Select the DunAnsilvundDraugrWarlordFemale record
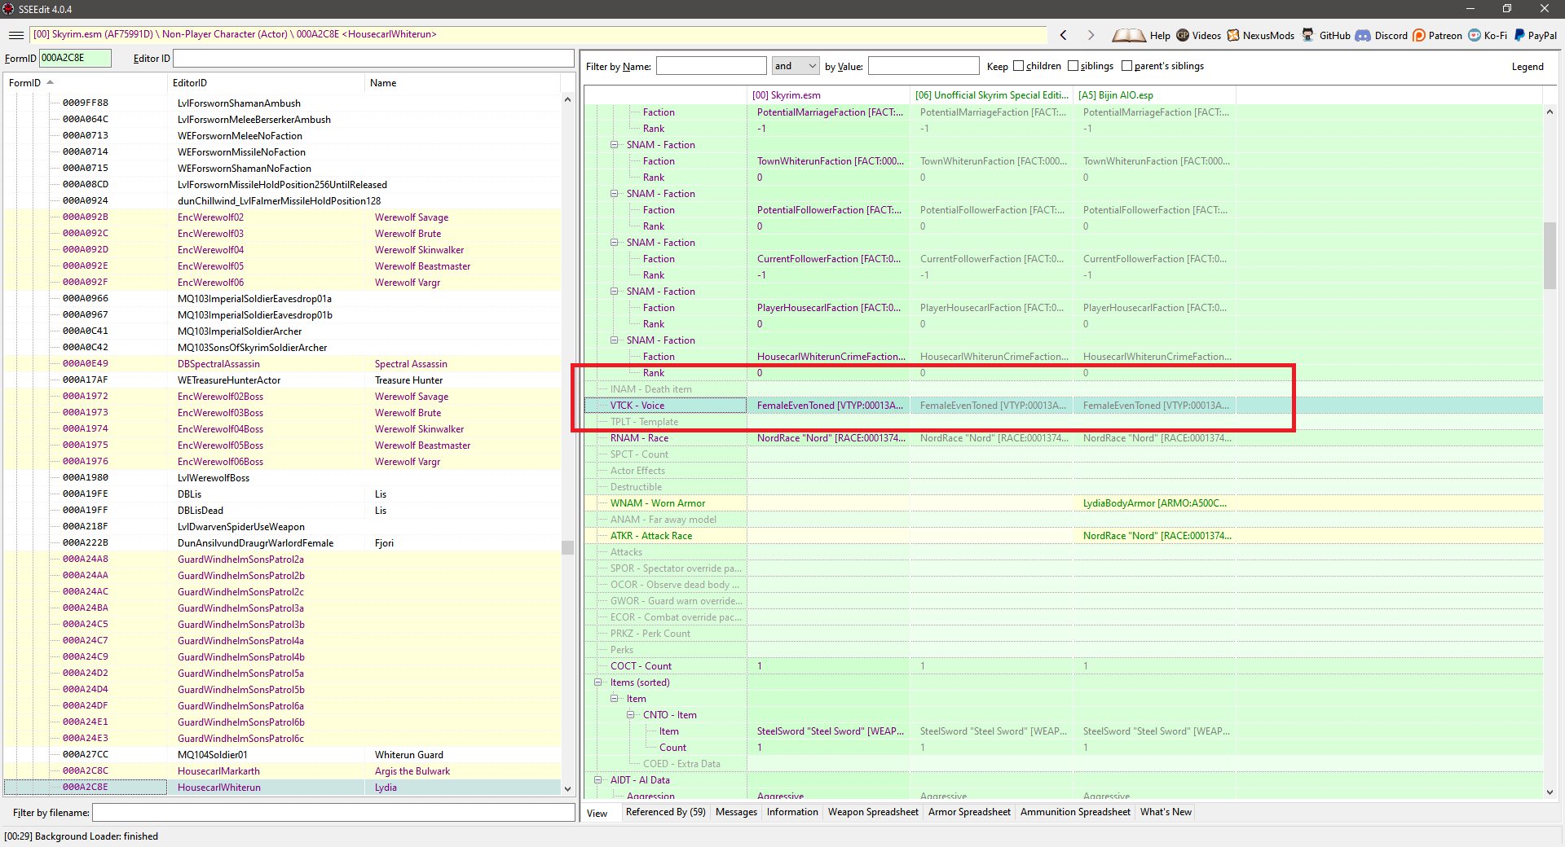This screenshot has width=1565, height=847. tap(282, 543)
